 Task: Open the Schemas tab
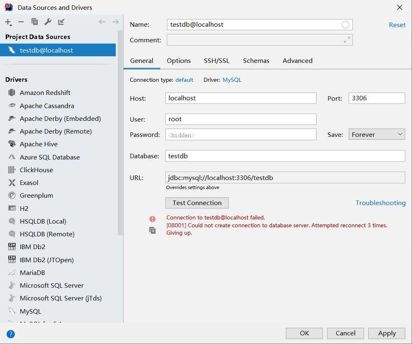pyautogui.click(x=256, y=60)
